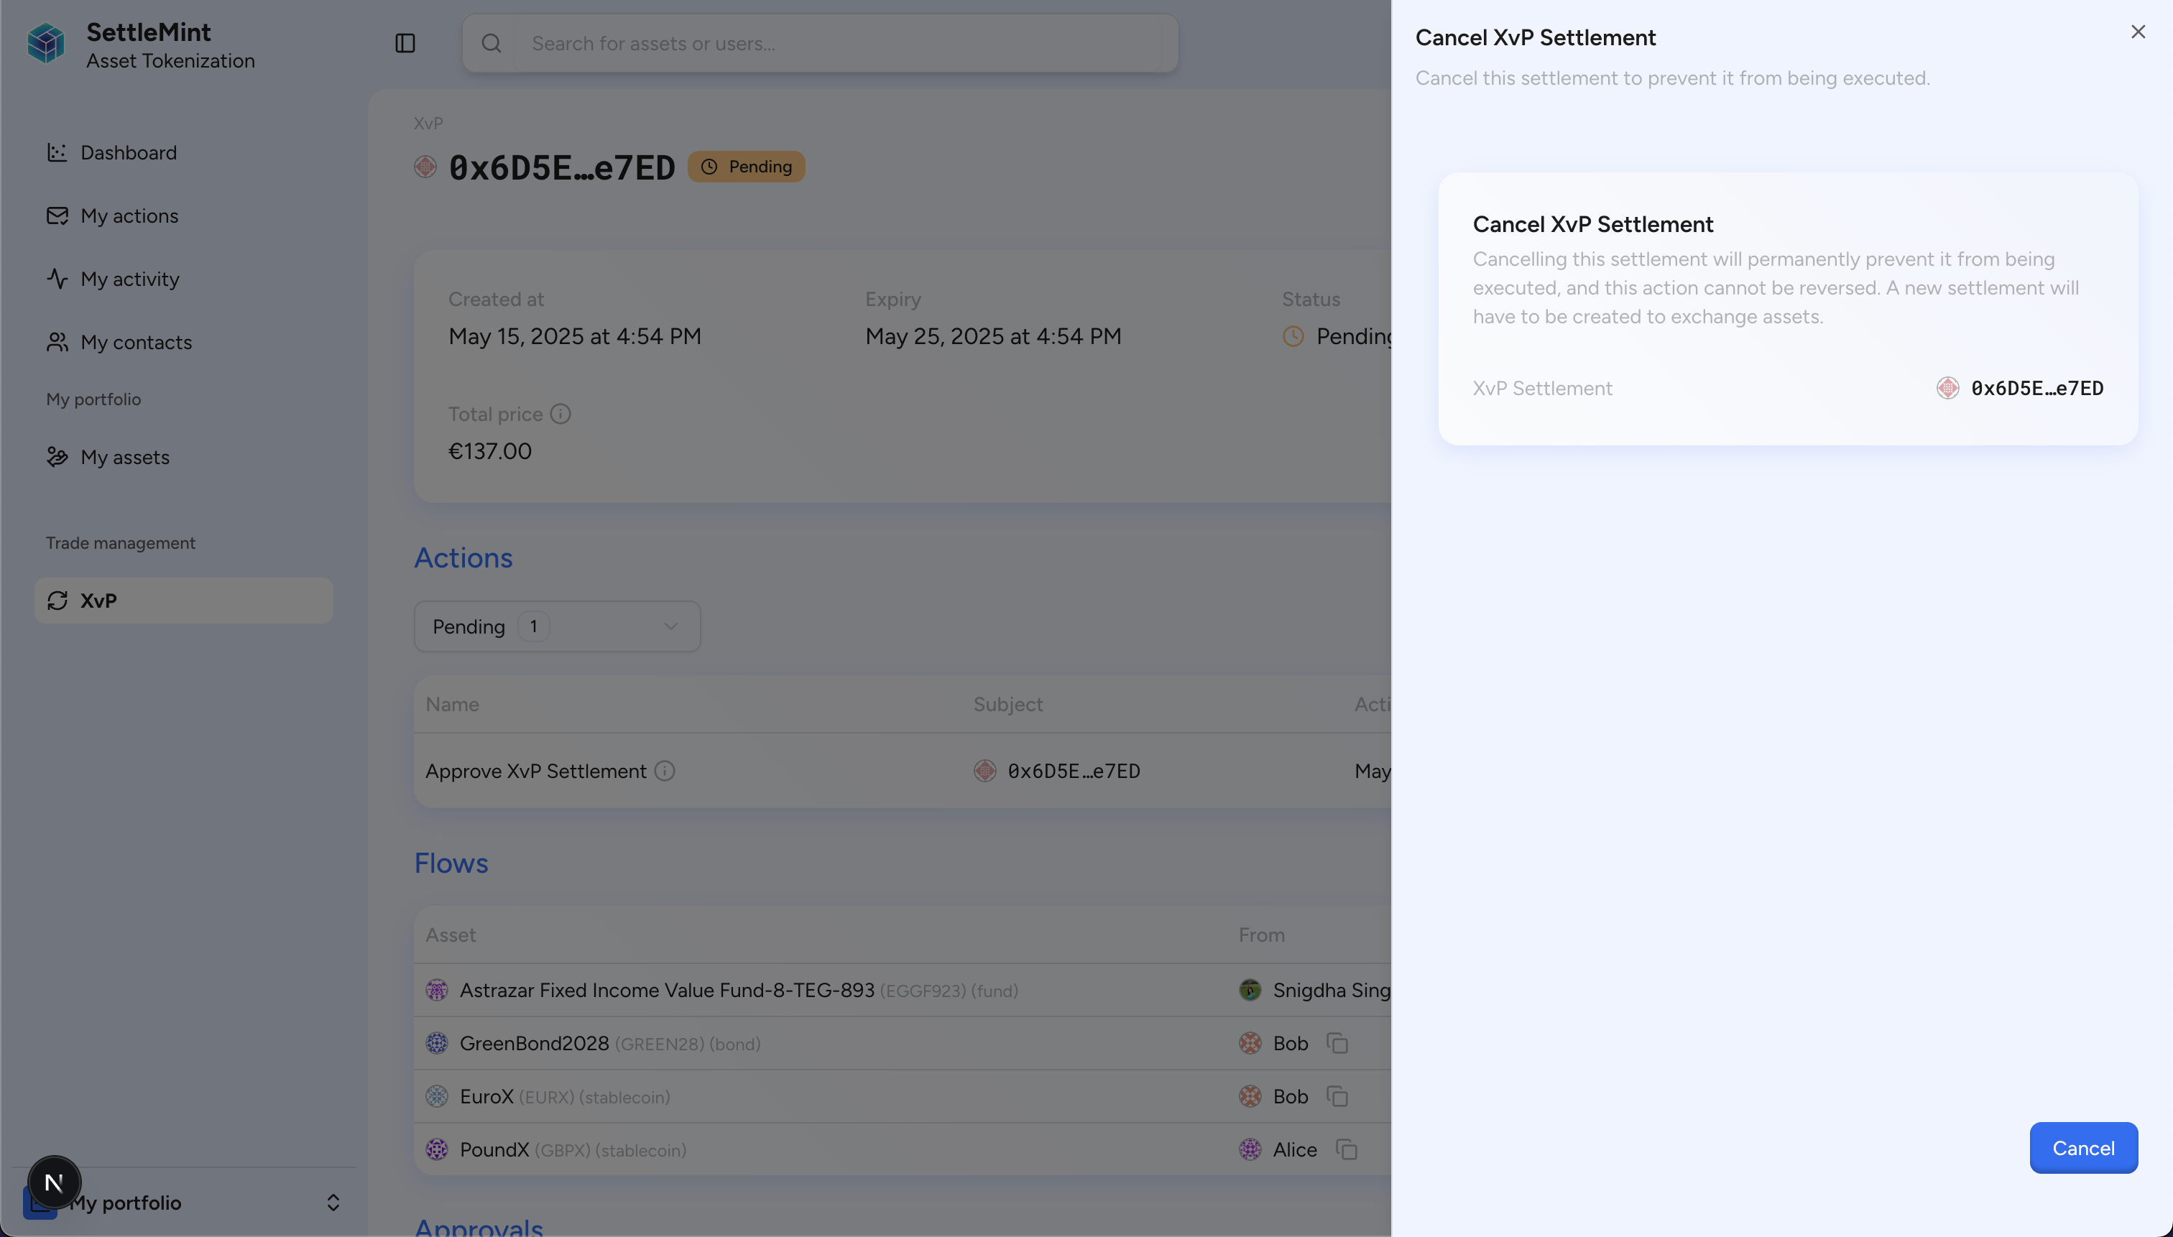Click the Next.js N badge
2173x1237 pixels.
click(x=55, y=1182)
